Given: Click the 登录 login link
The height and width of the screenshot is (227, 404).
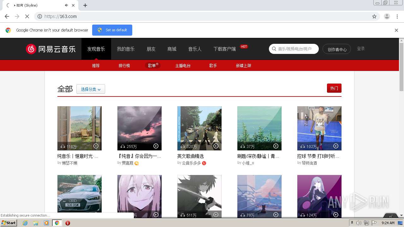Looking at the screenshot, I should point(361,49).
